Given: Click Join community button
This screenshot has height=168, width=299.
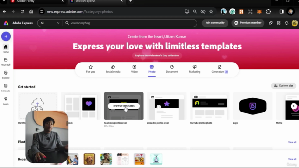Looking at the screenshot, I should [x=215, y=23].
